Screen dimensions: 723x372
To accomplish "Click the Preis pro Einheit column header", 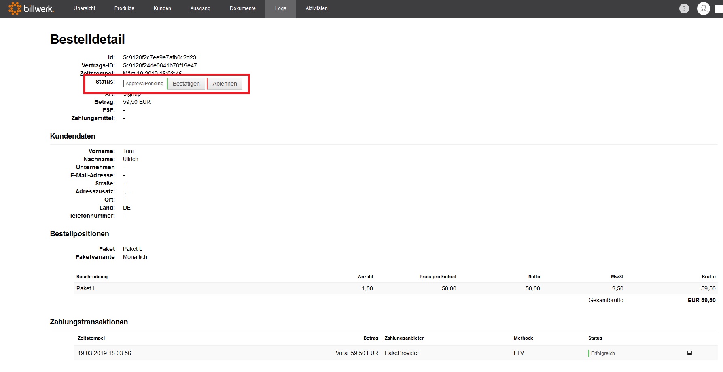I will pos(438,277).
